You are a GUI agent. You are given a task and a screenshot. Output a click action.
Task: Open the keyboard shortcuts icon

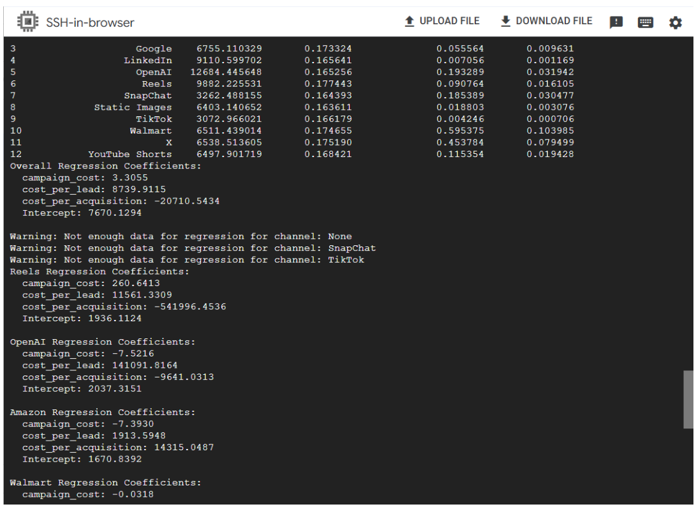(x=646, y=22)
